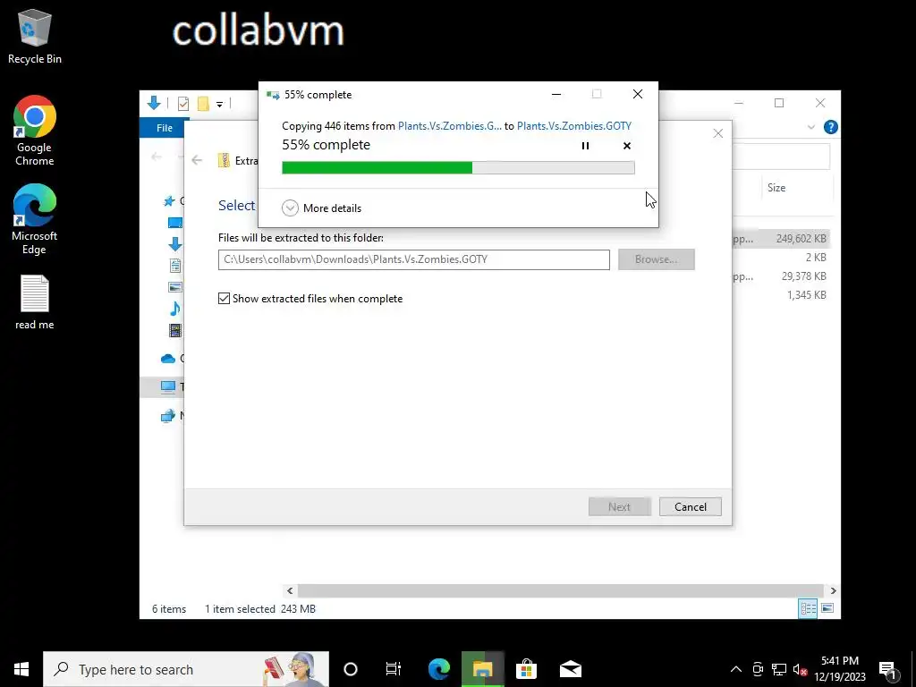Open File Explorer from taskbar
The height and width of the screenshot is (687, 916).
[x=482, y=669]
